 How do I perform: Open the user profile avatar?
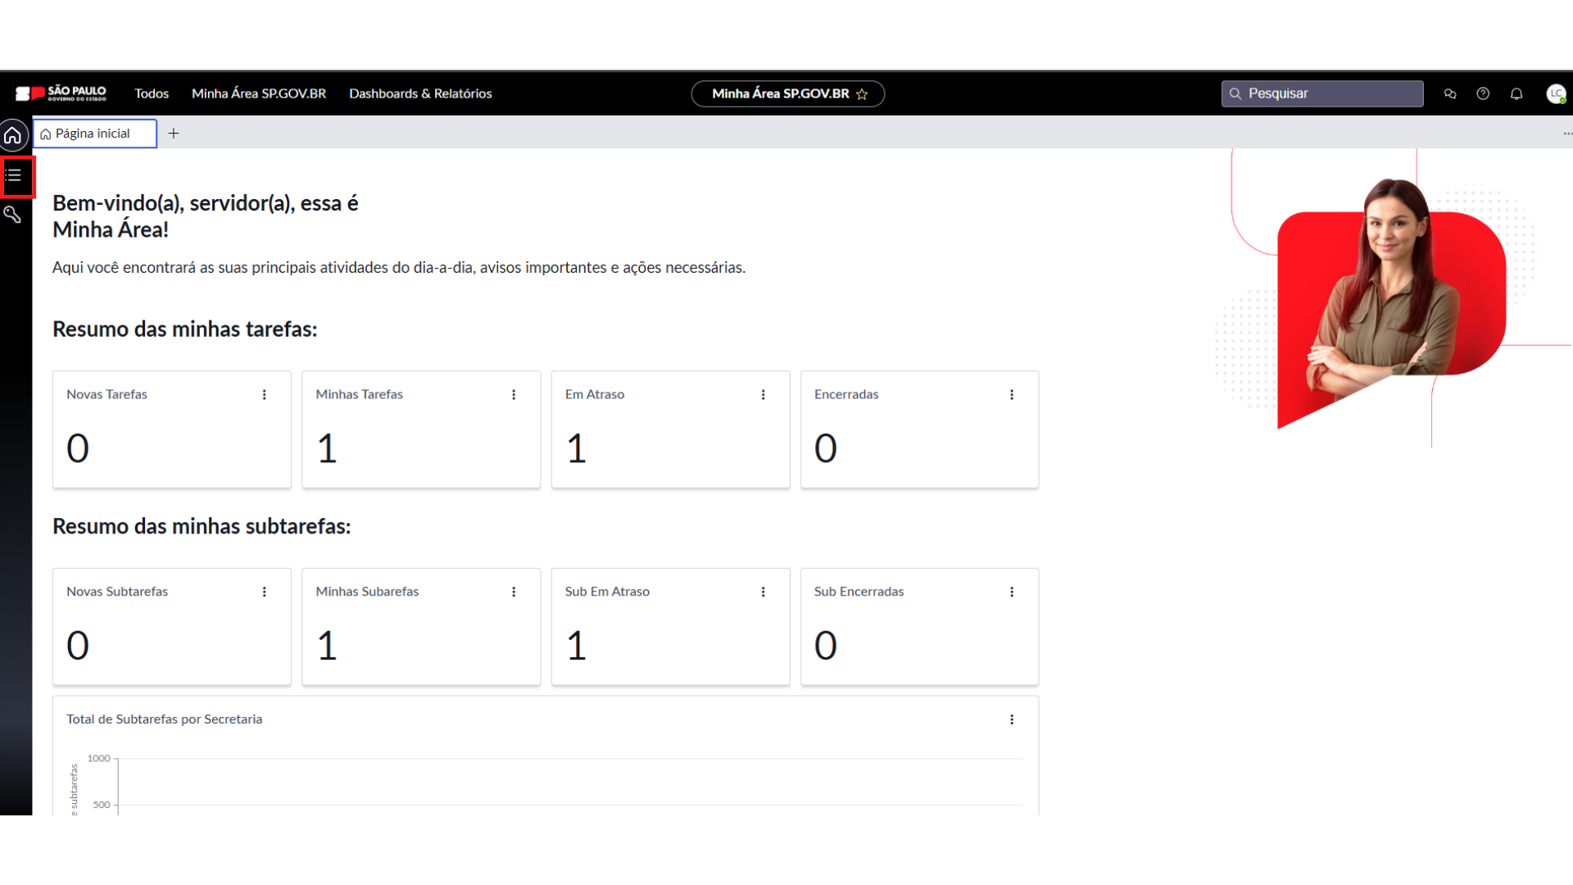point(1556,93)
